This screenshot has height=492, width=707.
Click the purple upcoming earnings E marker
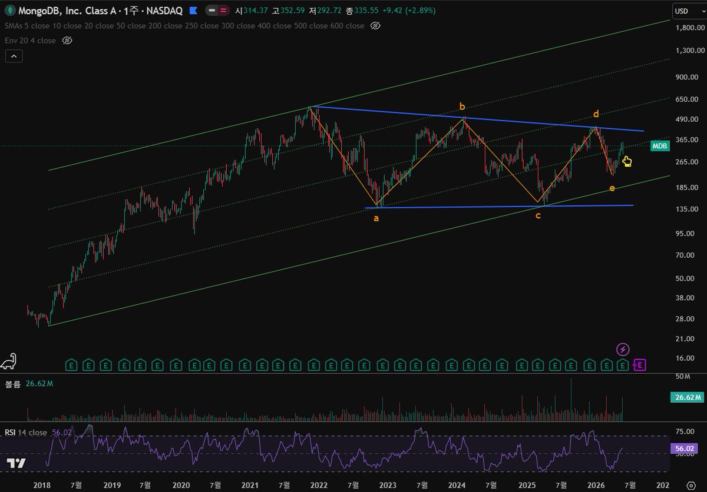(x=639, y=365)
